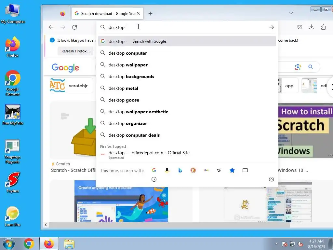The height and width of the screenshot is (250, 333).
Task: Click the go arrow in the address bar
Action: click(x=272, y=27)
